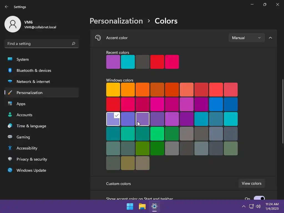This screenshot has height=213, width=284.
Task: Click in the Find a setting field
Action: (42, 44)
